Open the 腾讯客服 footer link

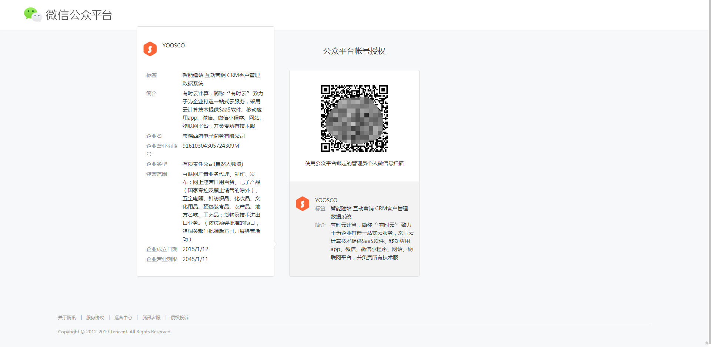[151, 318]
